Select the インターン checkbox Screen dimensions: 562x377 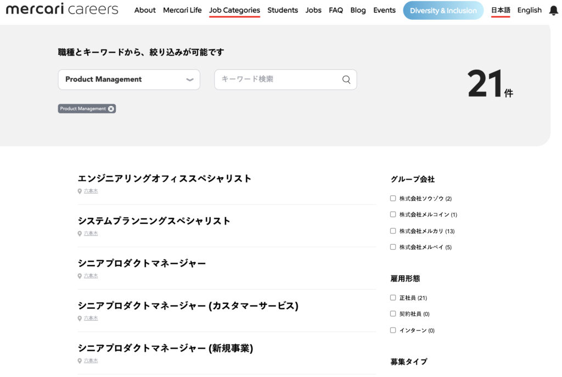pyautogui.click(x=393, y=330)
